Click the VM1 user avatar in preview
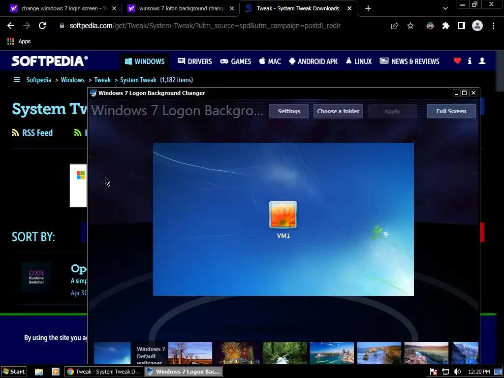 click(x=283, y=215)
